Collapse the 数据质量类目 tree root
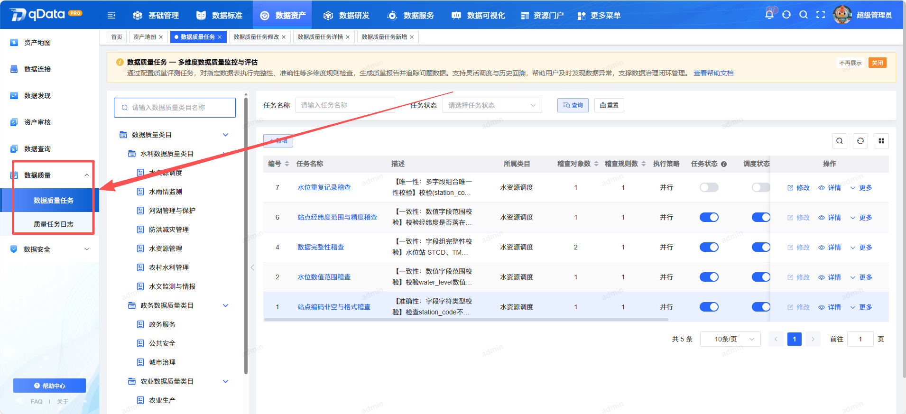Viewport: 906px width, 414px height. [226, 135]
